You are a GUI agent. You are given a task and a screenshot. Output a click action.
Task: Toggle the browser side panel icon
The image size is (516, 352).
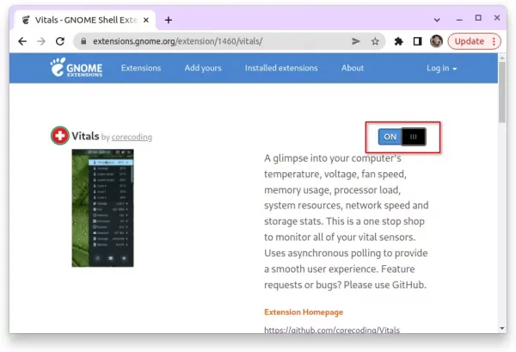click(x=417, y=41)
